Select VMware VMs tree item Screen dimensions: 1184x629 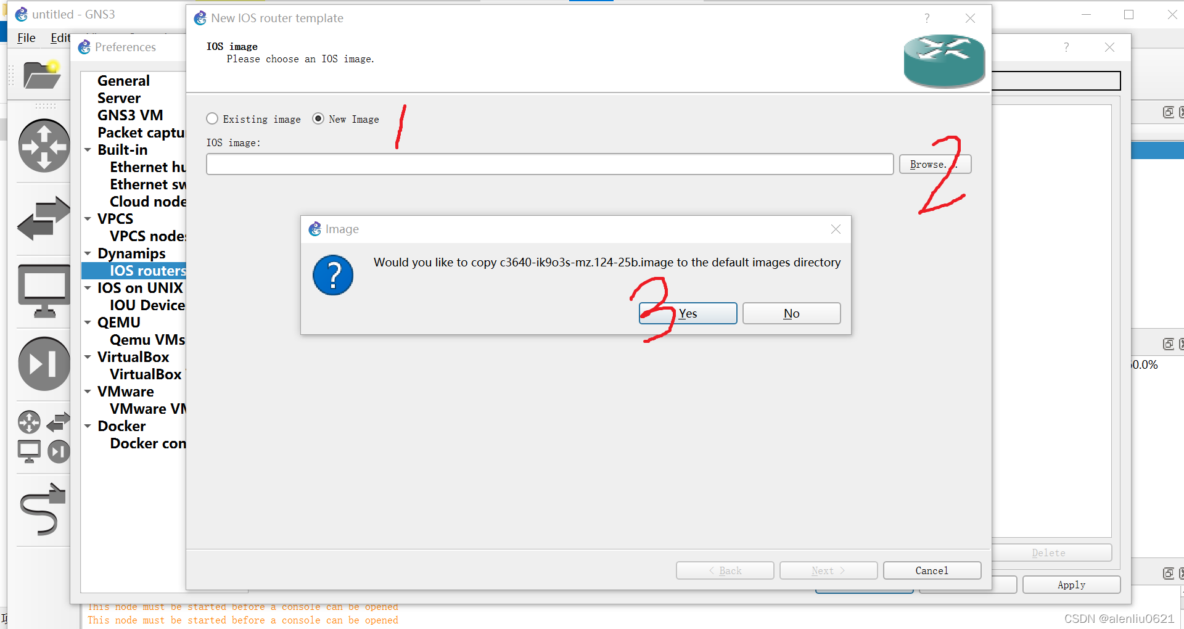tap(148, 409)
